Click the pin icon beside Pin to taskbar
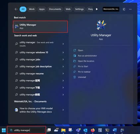Screen dimensions: 140x134 75,72
